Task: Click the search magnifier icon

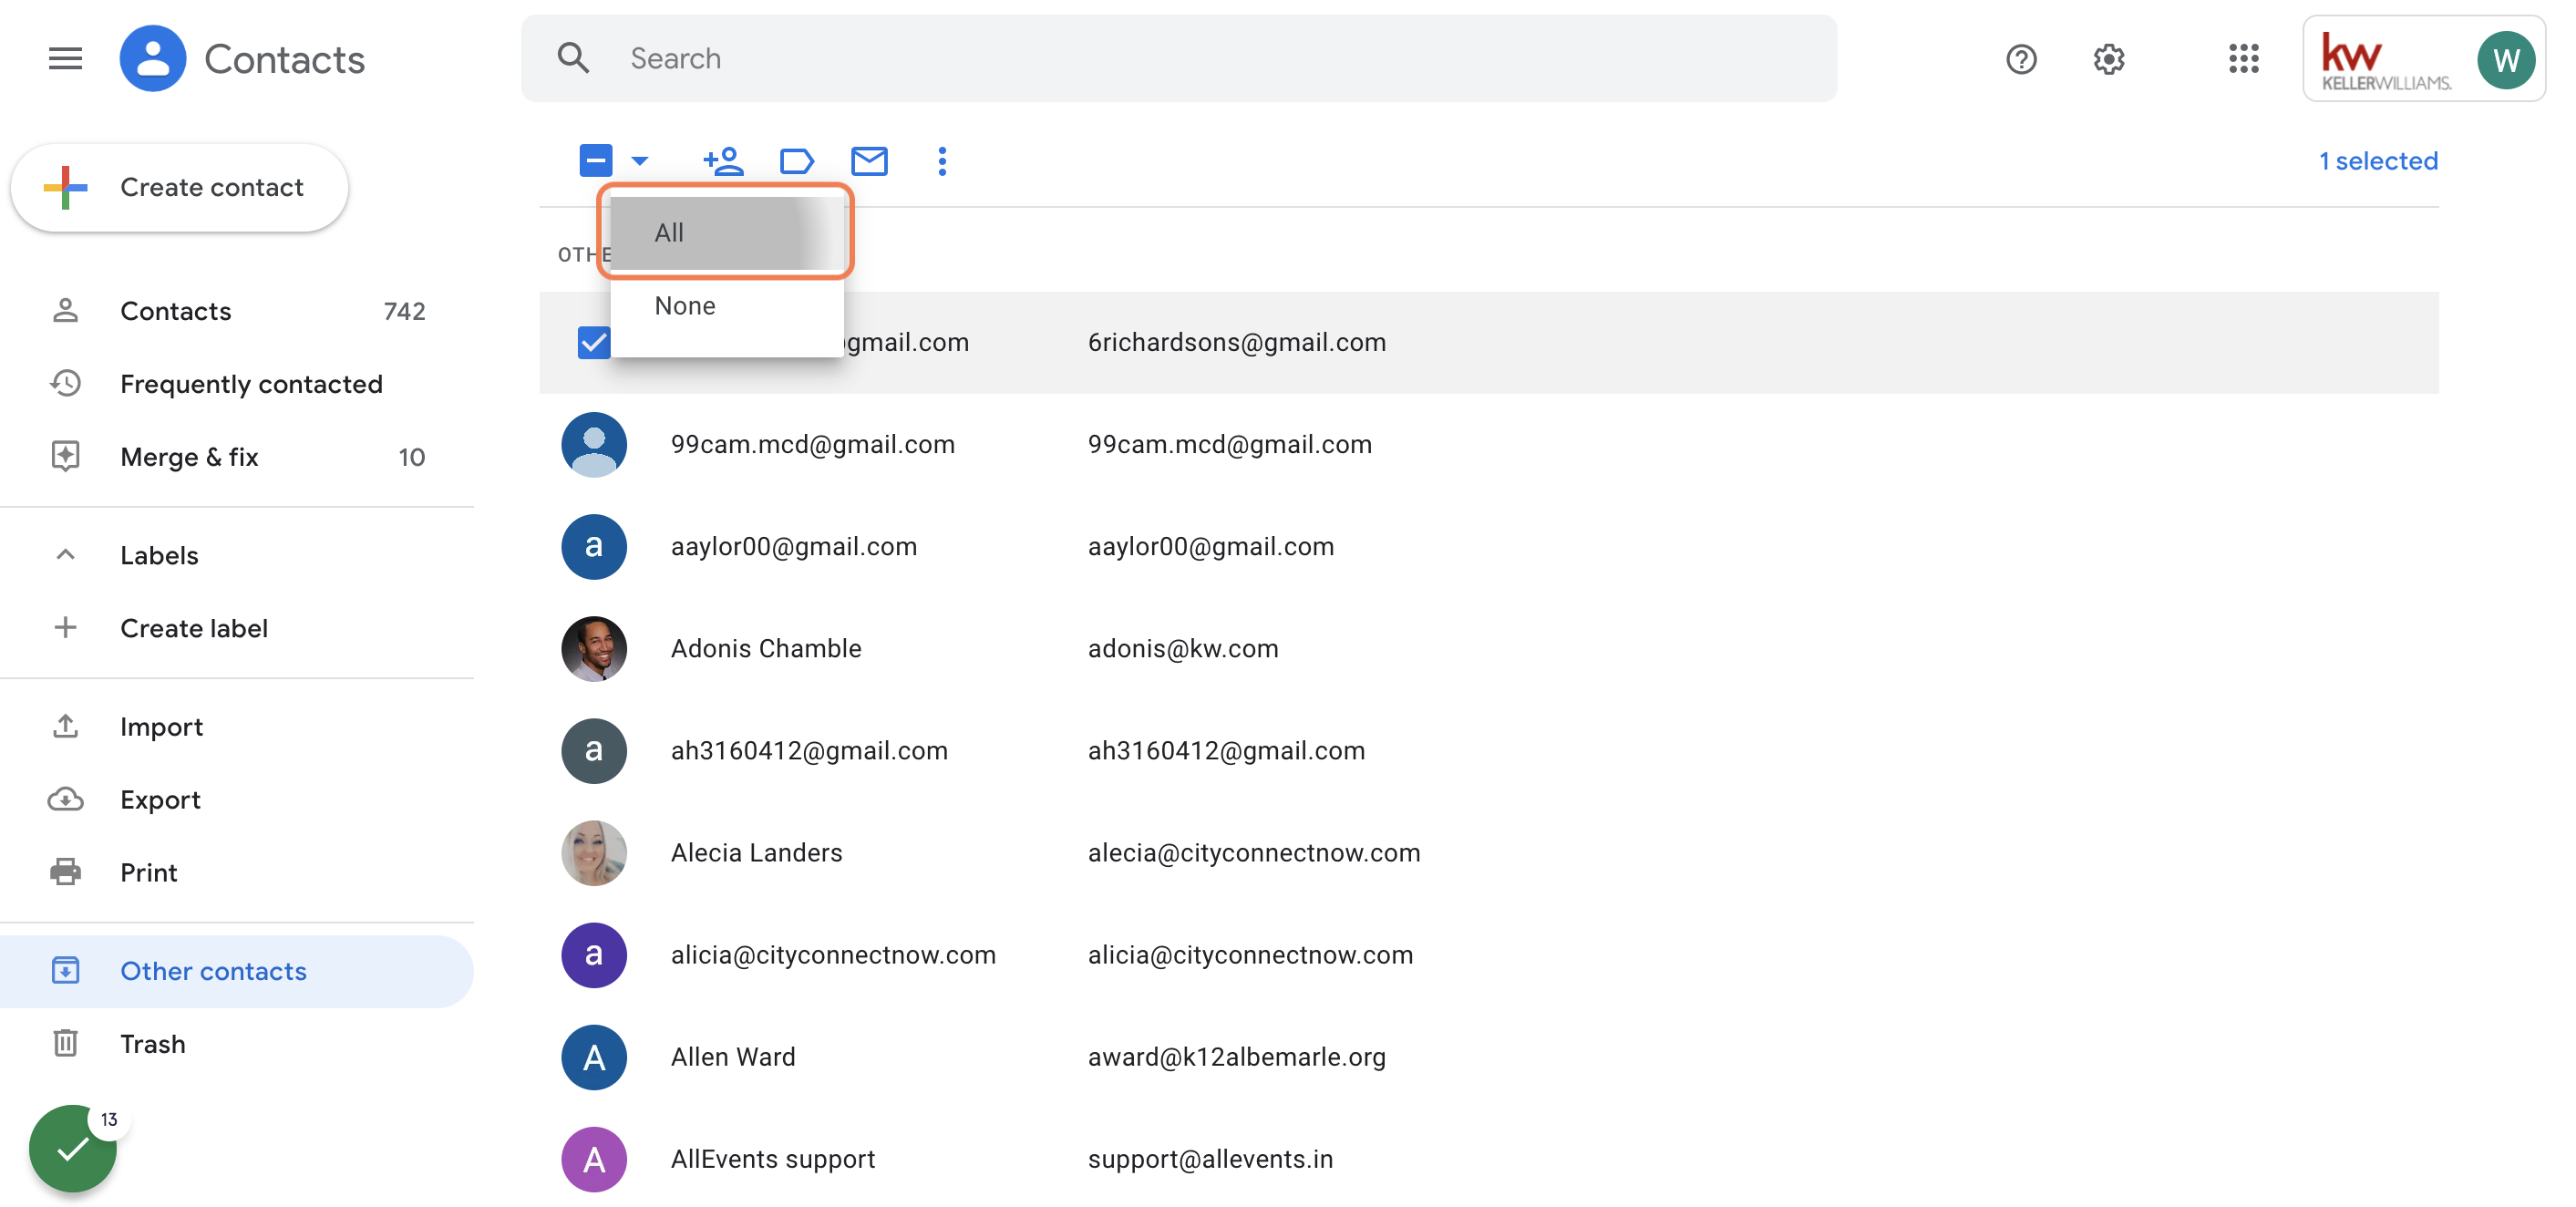Action: tap(573, 58)
